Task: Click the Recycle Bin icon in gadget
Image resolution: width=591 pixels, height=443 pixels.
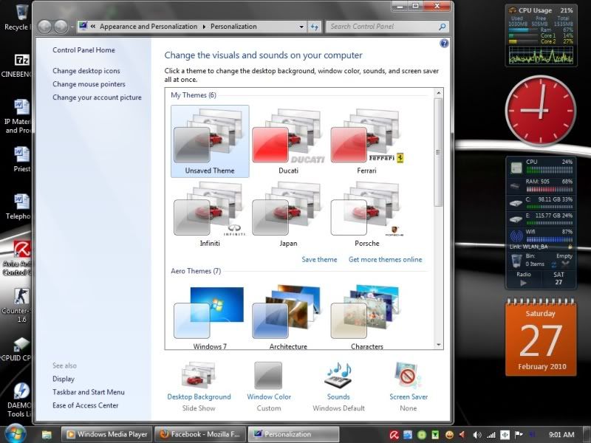Action: 516,261
